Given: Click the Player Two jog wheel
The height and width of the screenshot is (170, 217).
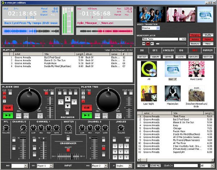Looking at the screenshot, I should [x=108, y=100].
